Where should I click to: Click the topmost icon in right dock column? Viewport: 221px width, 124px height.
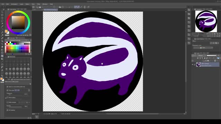(x=189, y=10)
